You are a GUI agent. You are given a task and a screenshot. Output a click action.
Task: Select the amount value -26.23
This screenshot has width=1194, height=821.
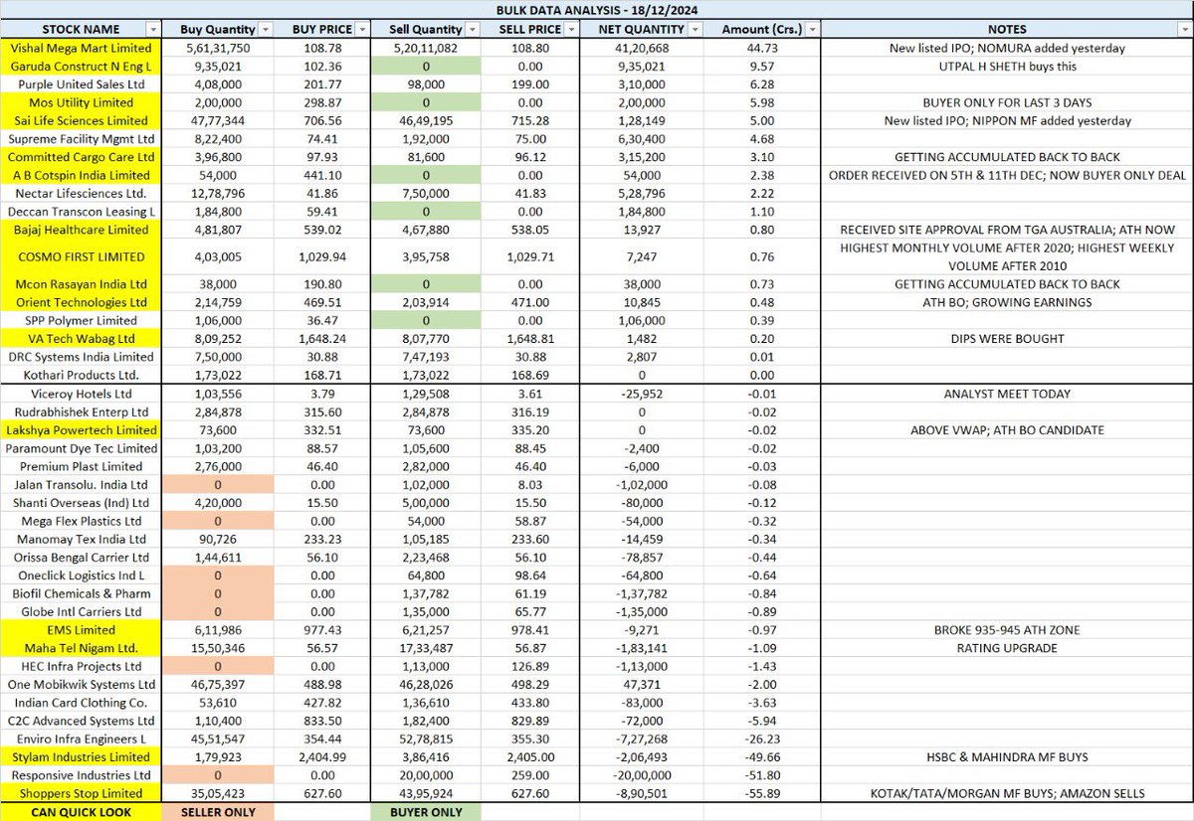pyautogui.click(x=762, y=739)
